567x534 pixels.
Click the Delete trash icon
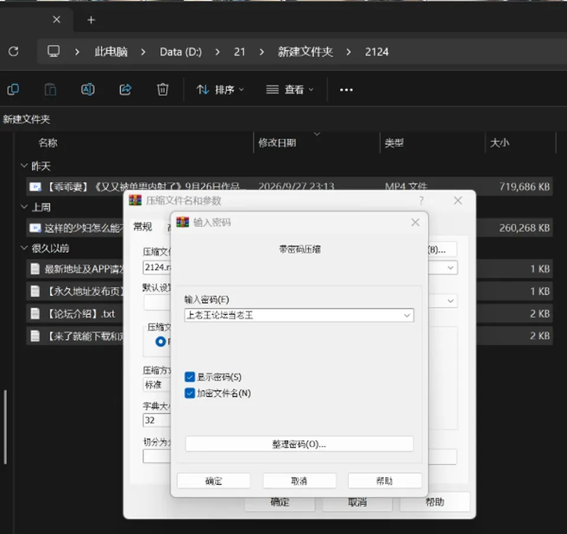pyautogui.click(x=162, y=89)
